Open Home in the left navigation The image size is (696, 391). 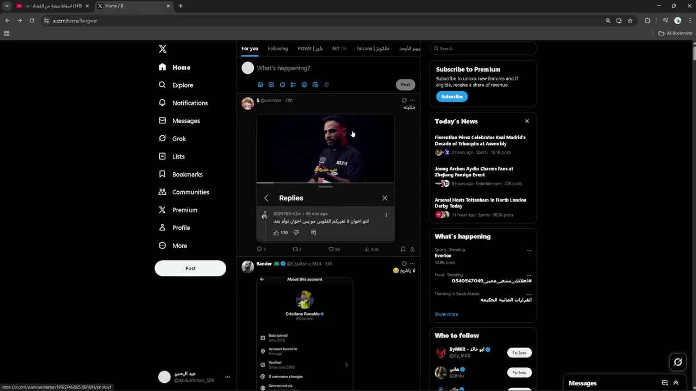coord(175,67)
